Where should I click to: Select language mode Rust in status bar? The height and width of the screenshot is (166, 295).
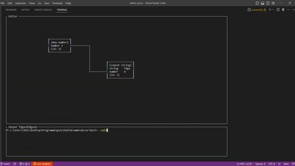point(286,164)
